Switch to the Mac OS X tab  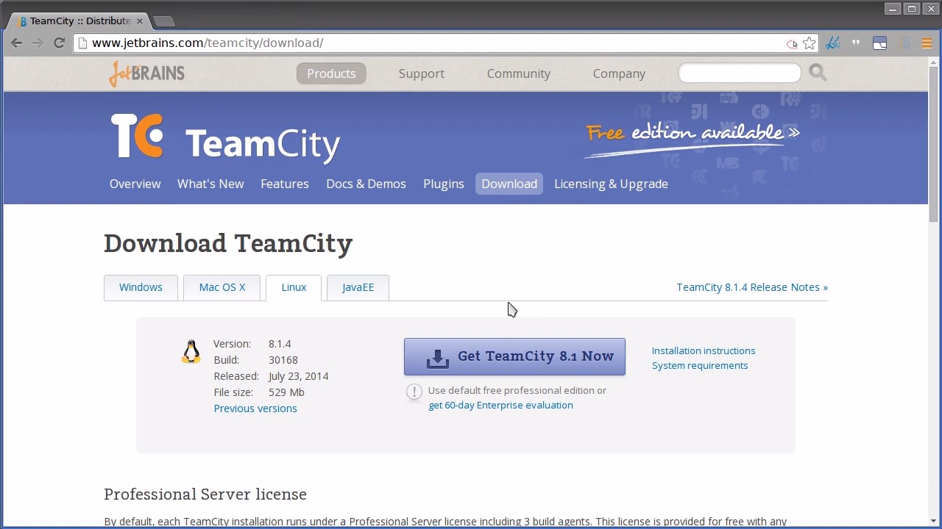click(222, 287)
